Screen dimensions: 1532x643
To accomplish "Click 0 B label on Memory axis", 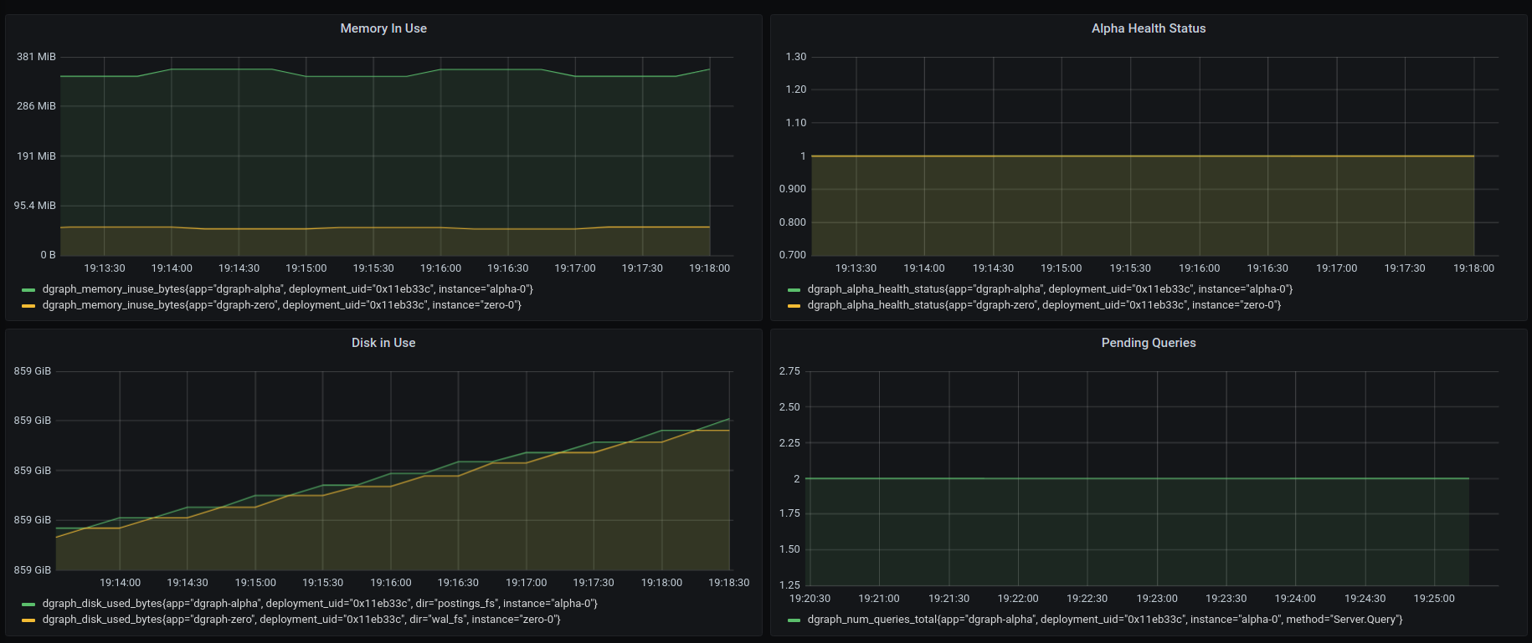I will tap(48, 255).
